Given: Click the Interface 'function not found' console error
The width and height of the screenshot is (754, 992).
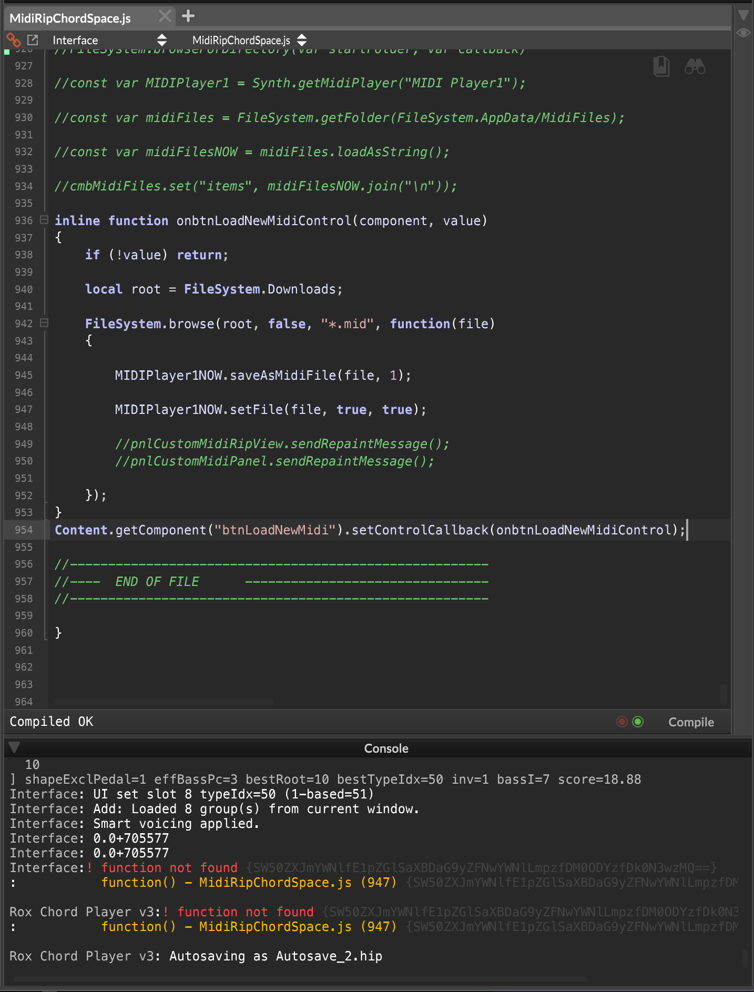Looking at the screenshot, I should click(169, 868).
